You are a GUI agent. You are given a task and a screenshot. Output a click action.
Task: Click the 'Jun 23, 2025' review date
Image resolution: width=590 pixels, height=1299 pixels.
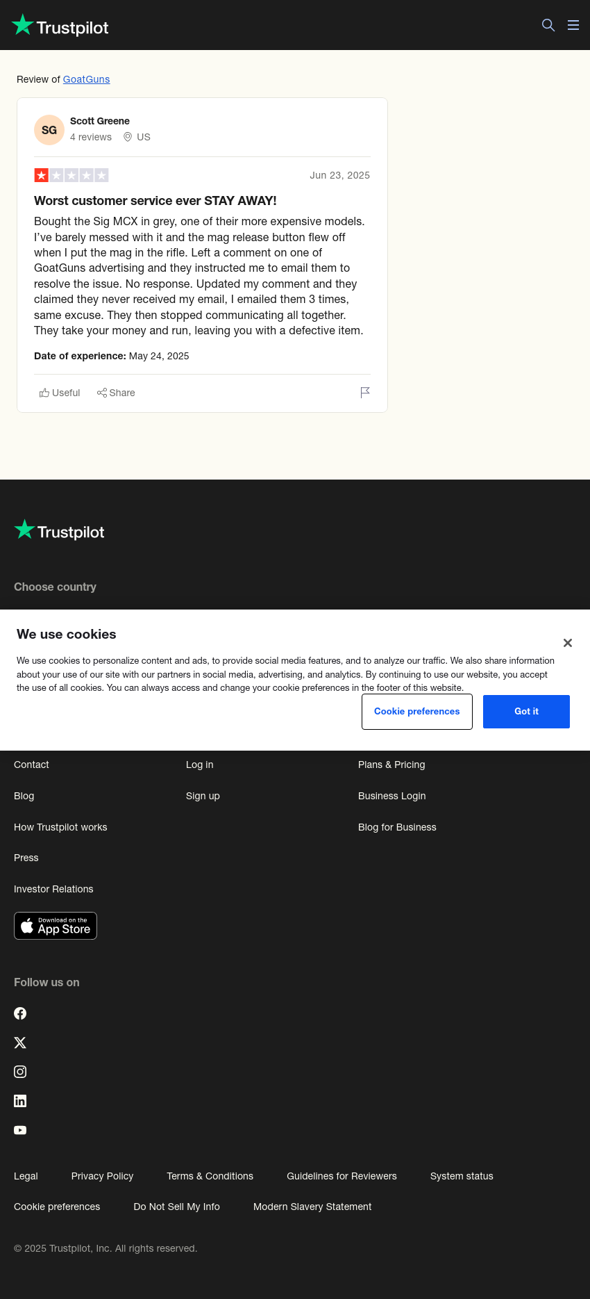[339, 175]
